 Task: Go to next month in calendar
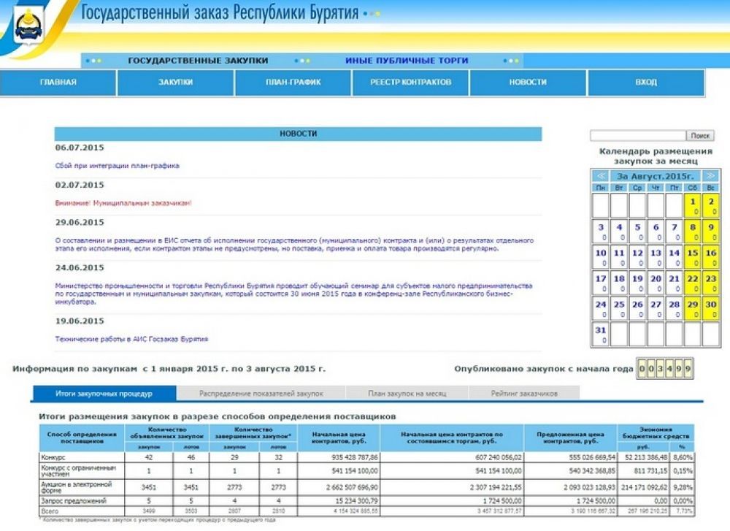(x=710, y=176)
